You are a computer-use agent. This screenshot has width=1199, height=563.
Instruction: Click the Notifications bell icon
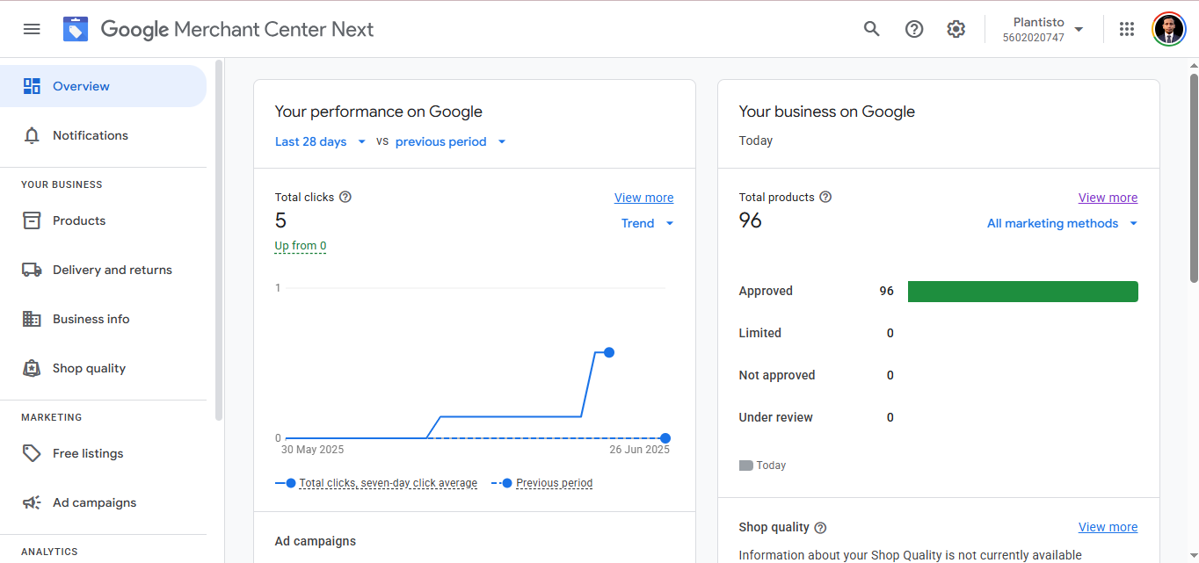pos(32,135)
